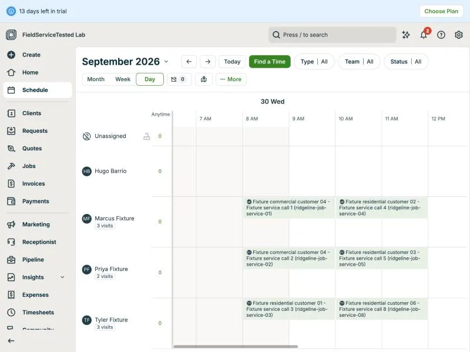Open the Team filter dropdown
Screen dimensions: 470x352
click(x=359, y=62)
